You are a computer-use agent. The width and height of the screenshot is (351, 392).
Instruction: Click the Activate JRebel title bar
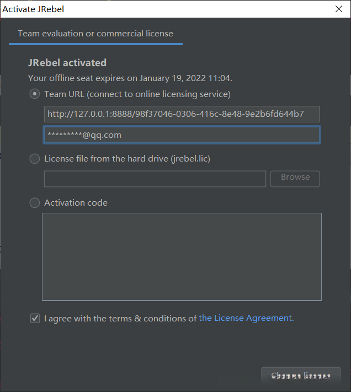coord(166,9)
